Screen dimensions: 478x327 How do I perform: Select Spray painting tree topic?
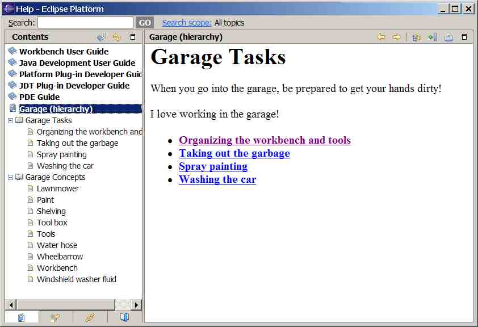61,154
